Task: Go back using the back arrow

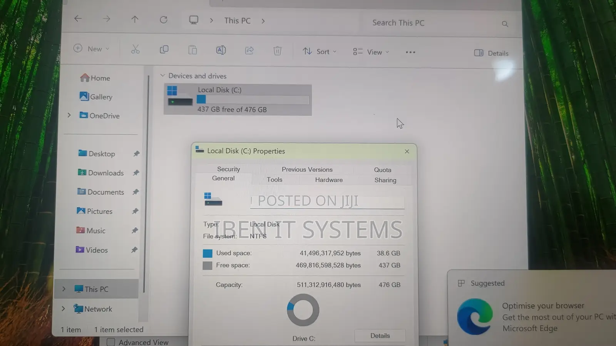Action: [x=78, y=18]
